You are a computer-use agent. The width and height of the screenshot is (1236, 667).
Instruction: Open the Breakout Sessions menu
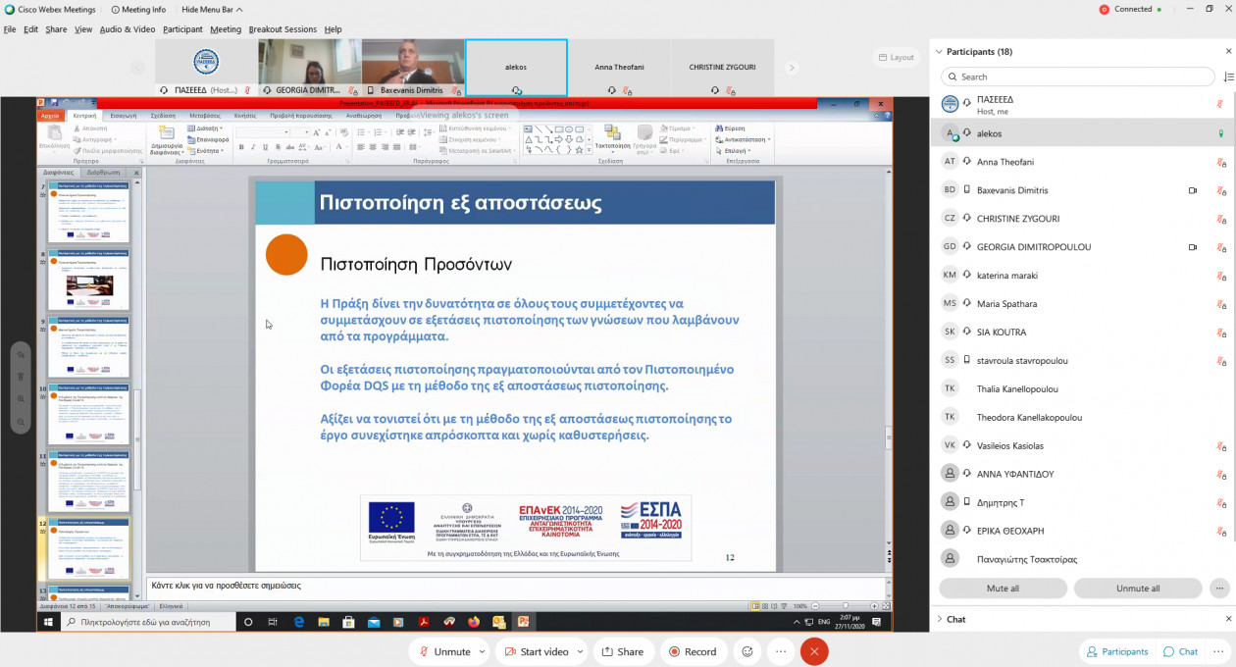pyautogui.click(x=283, y=29)
